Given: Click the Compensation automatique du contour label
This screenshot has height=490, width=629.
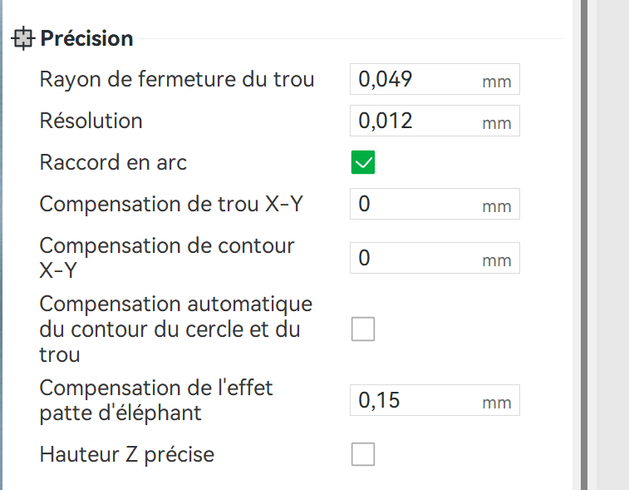Looking at the screenshot, I should (175, 329).
